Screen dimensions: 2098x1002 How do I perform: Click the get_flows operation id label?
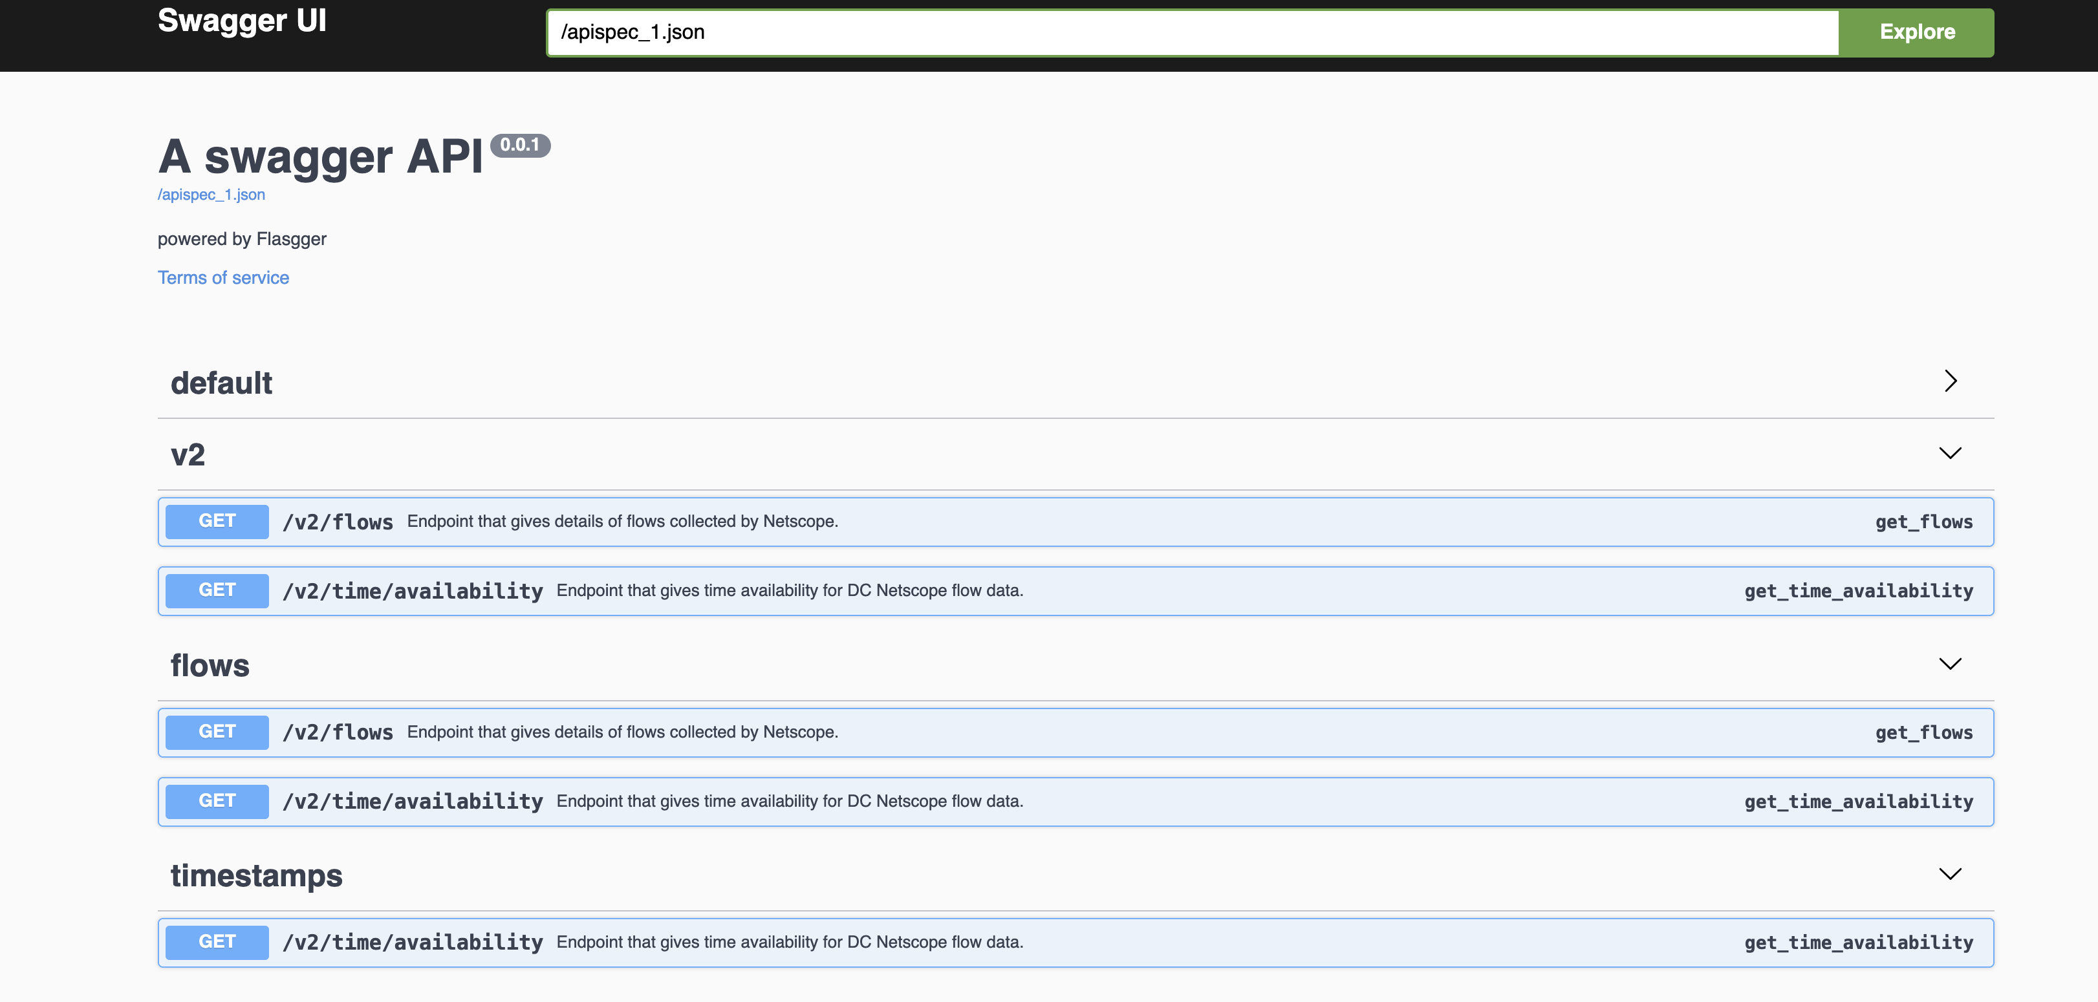click(x=1924, y=521)
